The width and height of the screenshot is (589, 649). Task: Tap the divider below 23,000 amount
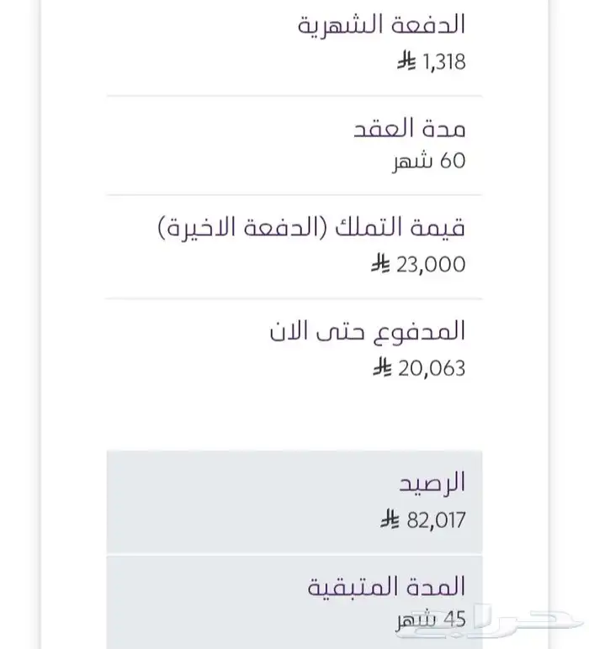click(294, 298)
